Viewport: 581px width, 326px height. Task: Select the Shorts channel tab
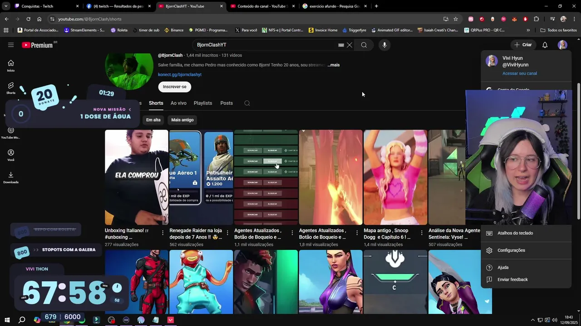click(156, 103)
